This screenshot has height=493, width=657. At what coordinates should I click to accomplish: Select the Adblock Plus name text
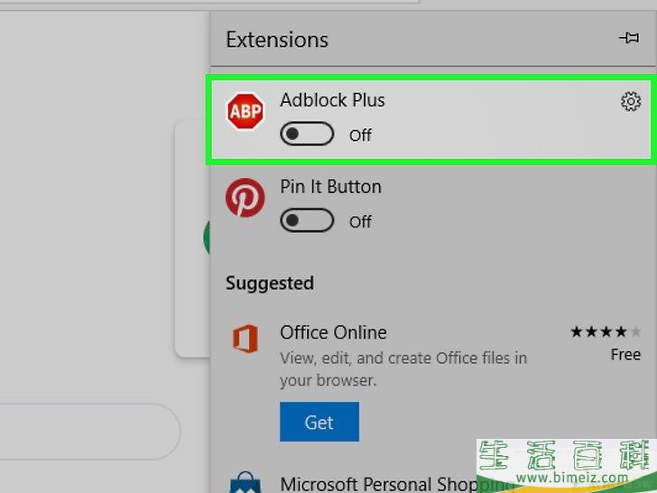332,100
